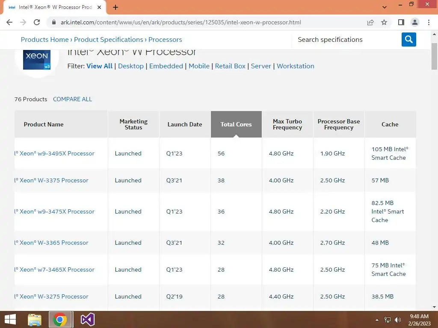The width and height of the screenshot is (438, 328).
Task: Open Chrome's three-dot menu
Action: click(x=429, y=22)
